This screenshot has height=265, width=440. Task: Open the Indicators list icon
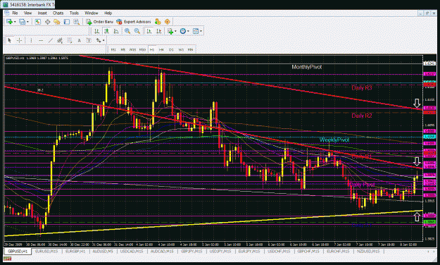point(170,31)
